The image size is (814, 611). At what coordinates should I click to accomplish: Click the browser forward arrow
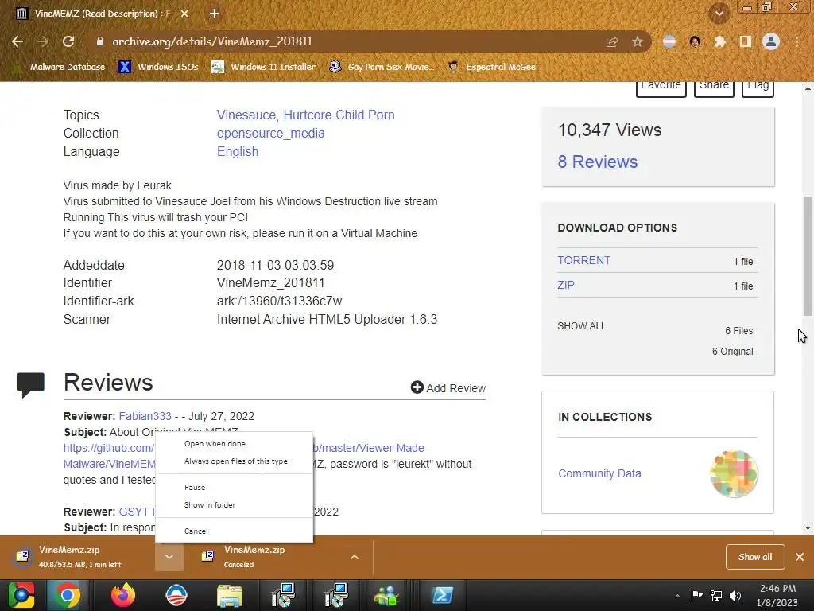tap(43, 41)
